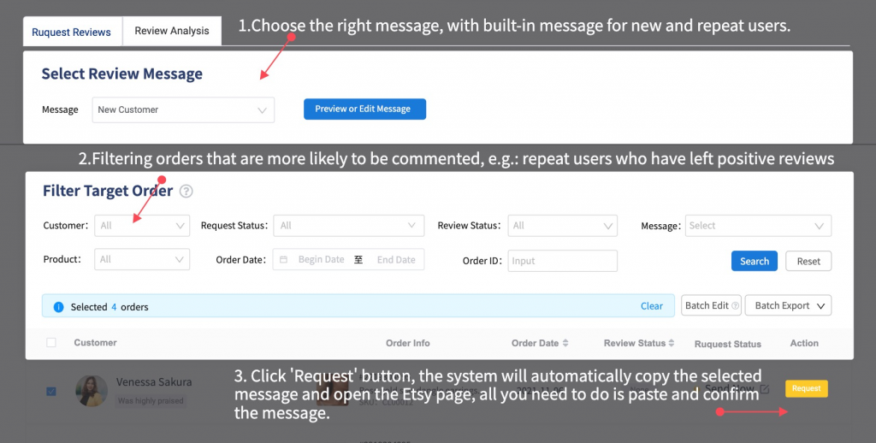Click the help icon on Batch Edit
The height and width of the screenshot is (443, 876).
click(x=735, y=306)
